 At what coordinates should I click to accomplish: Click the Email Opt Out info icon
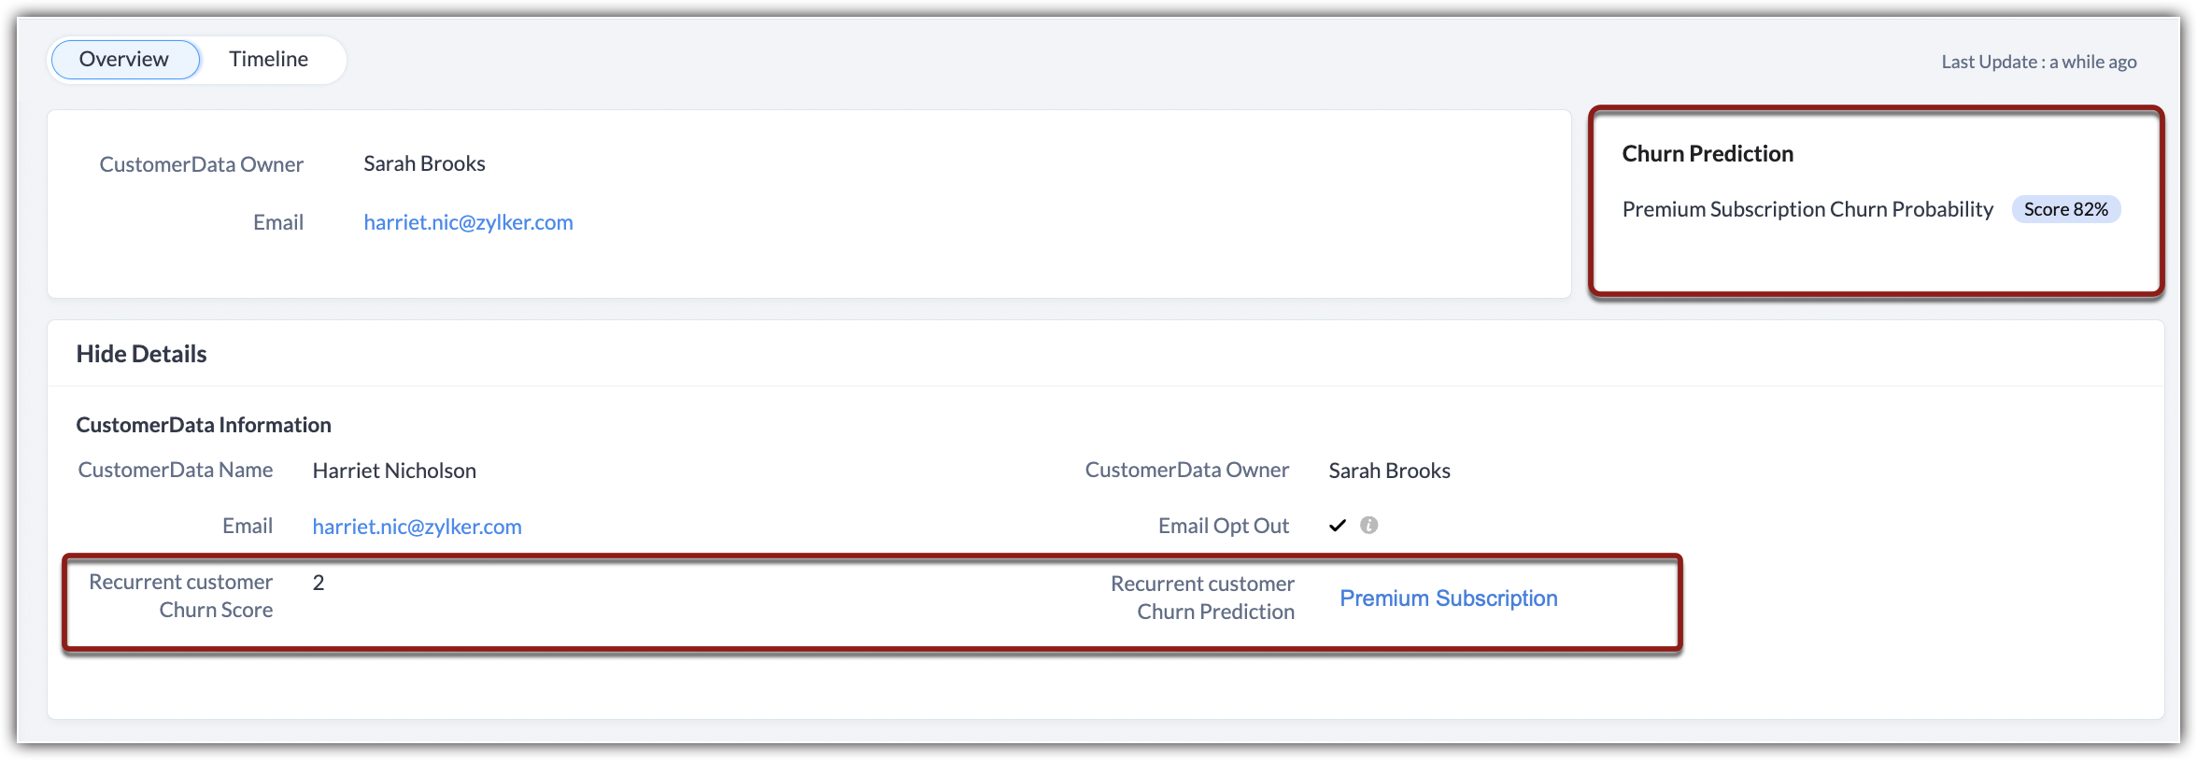point(1368,526)
